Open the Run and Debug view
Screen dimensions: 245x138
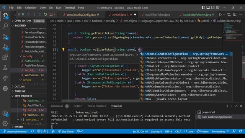coord(5,47)
